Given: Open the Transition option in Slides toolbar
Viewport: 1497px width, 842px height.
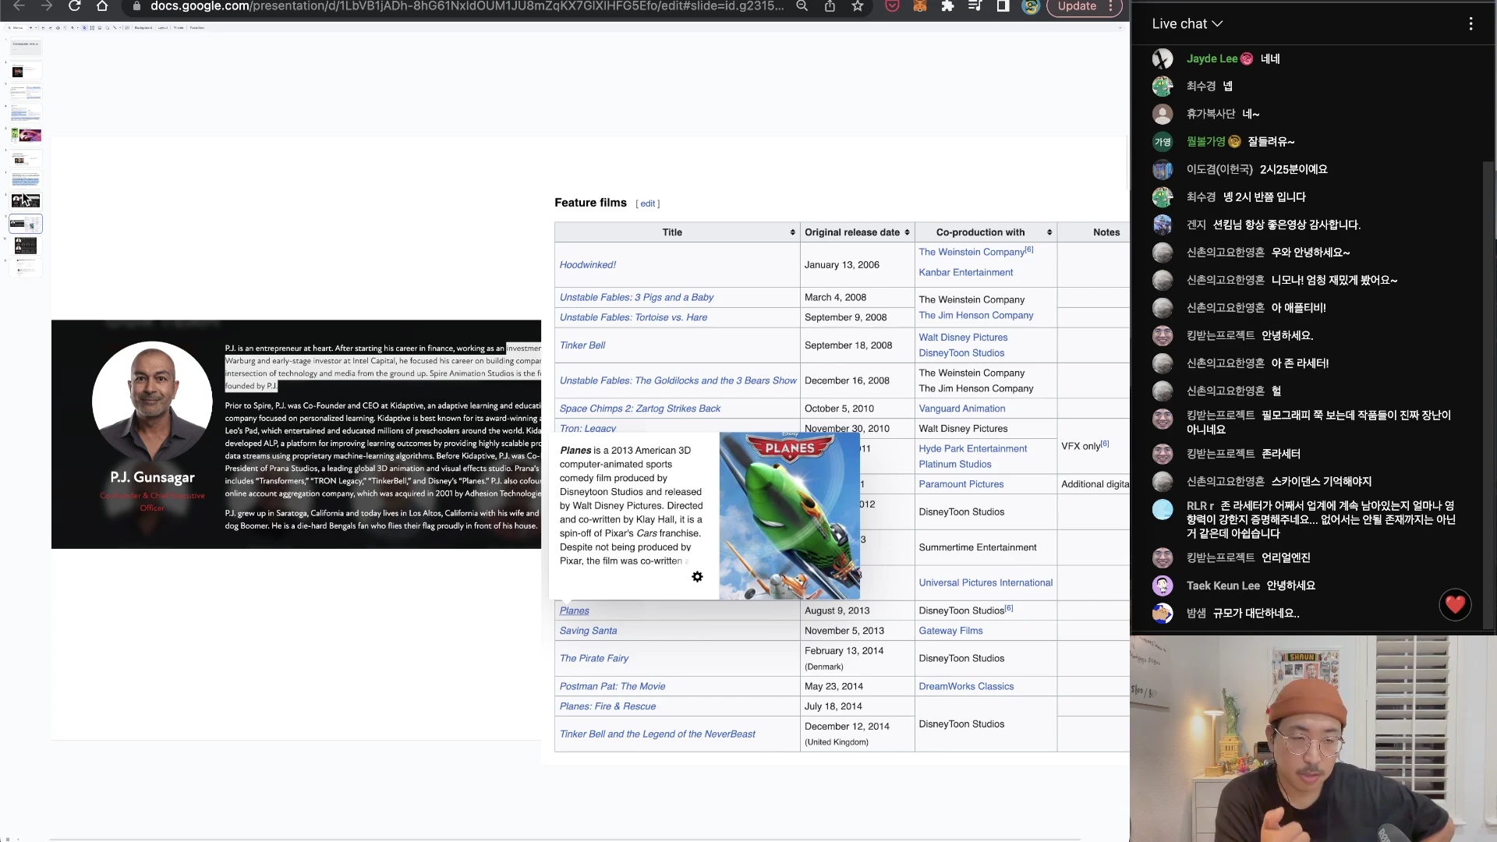Looking at the screenshot, I should click(x=197, y=28).
